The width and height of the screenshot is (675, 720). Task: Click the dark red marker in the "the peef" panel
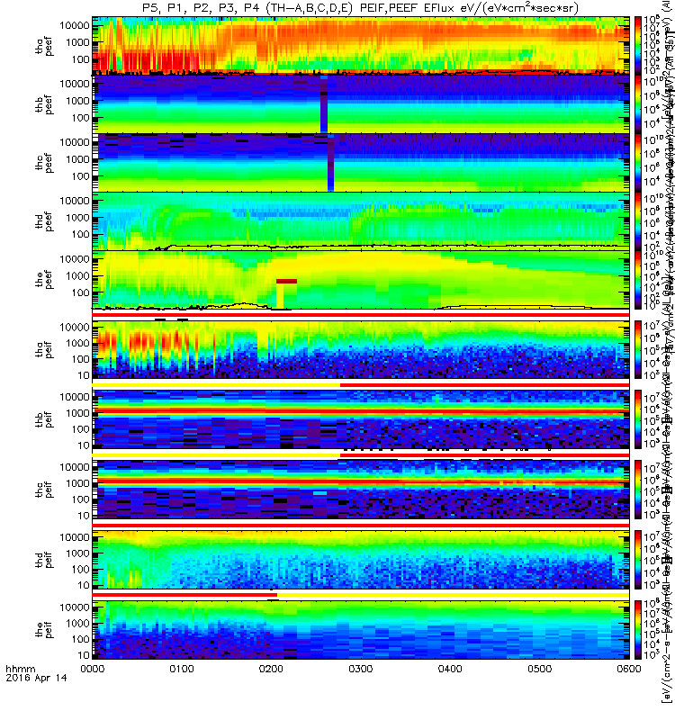tap(286, 281)
